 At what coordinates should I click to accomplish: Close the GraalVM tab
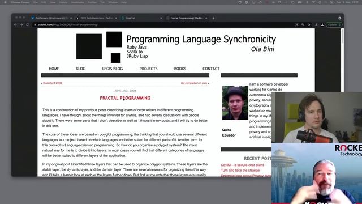161,18
